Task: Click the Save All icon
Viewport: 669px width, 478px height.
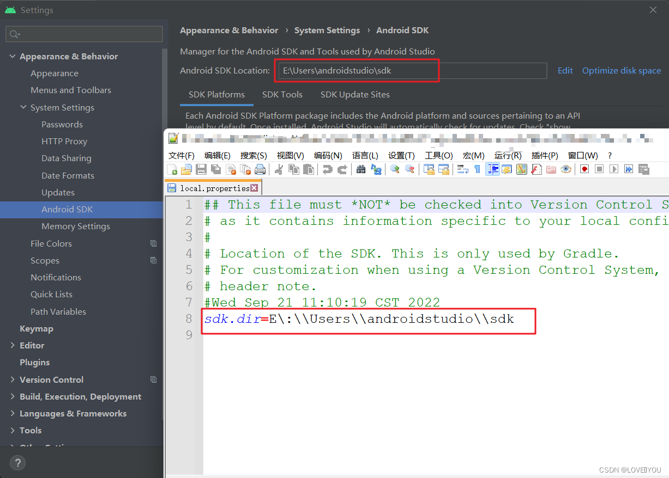Action: (x=215, y=169)
